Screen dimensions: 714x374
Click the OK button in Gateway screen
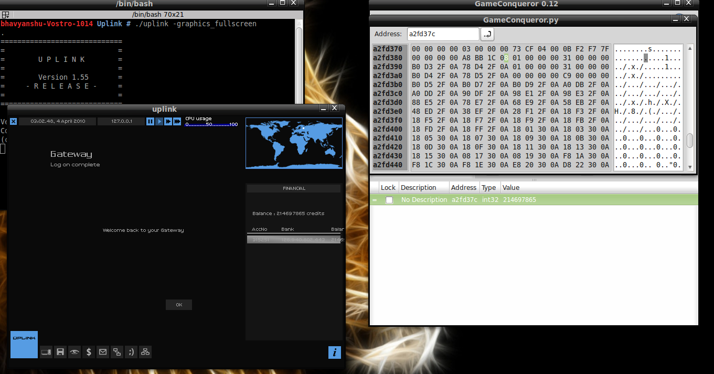[x=179, y=305]
